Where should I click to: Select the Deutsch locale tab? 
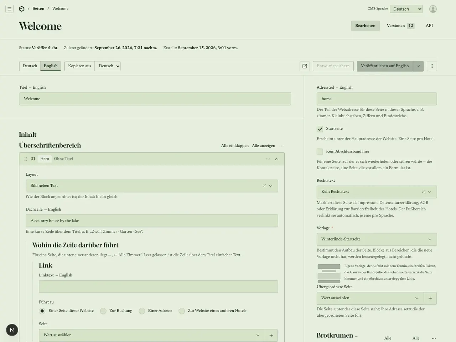pos(30,66)
